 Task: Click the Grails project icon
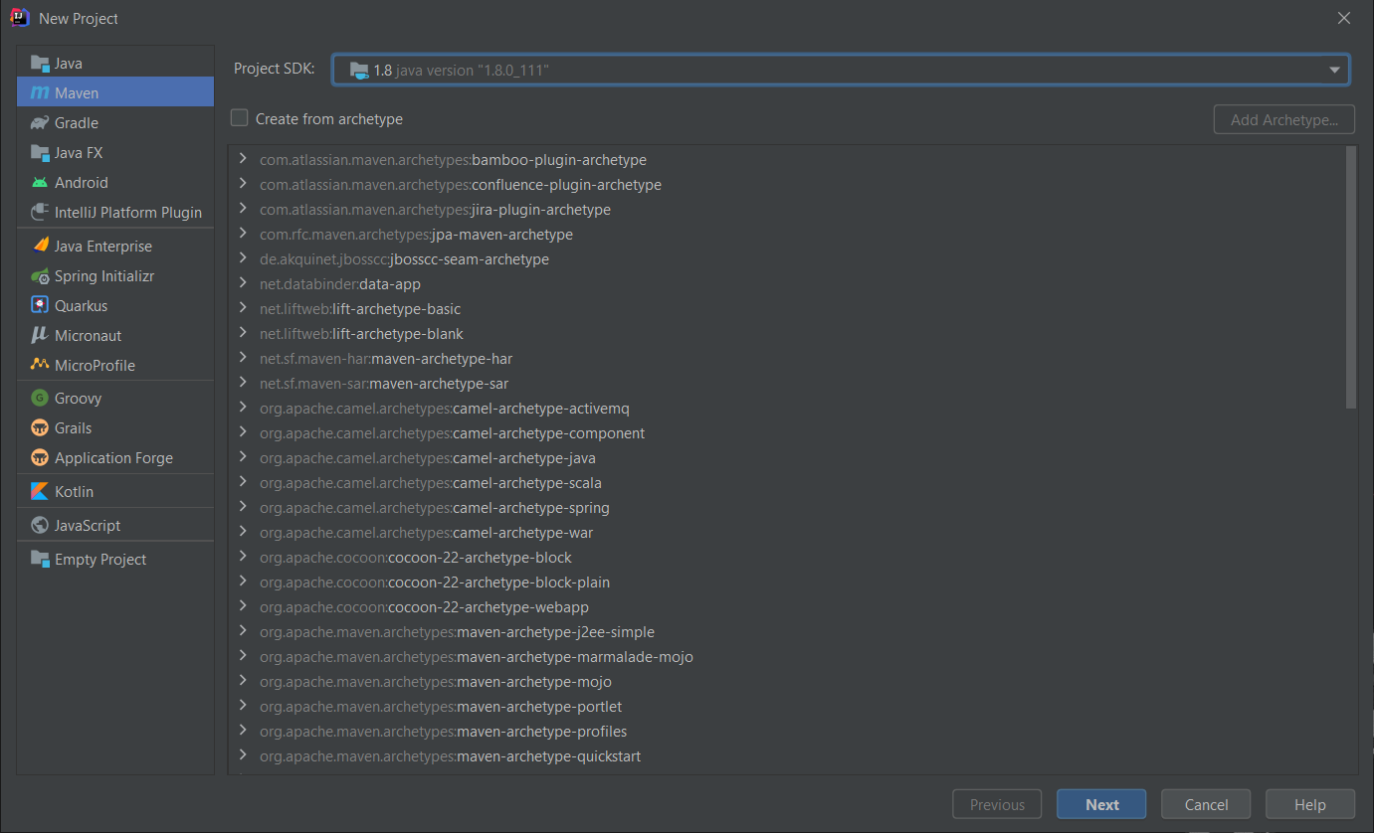tap(40, 428)
